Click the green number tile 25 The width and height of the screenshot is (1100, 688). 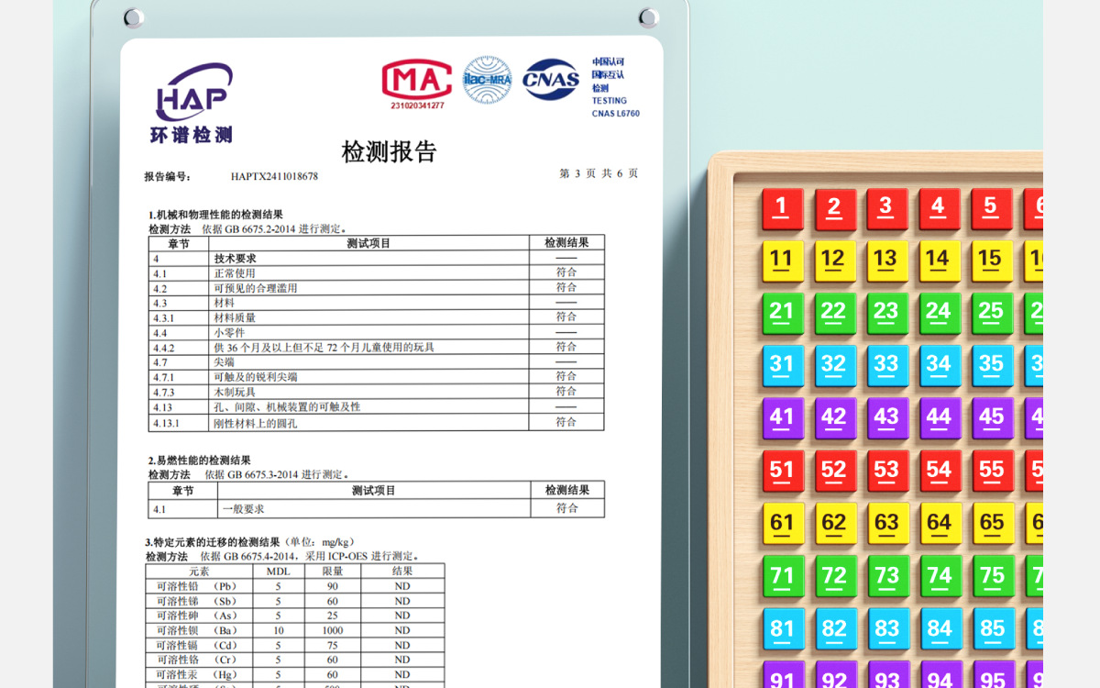[992, 314]
